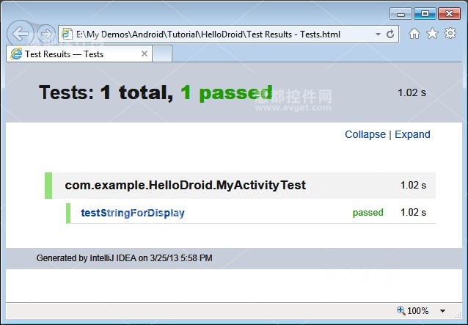Toggle the com.example.HelloDroid.MyActivityTest suite row
Viewport: 468px width, 325px height.
point(240,186)
